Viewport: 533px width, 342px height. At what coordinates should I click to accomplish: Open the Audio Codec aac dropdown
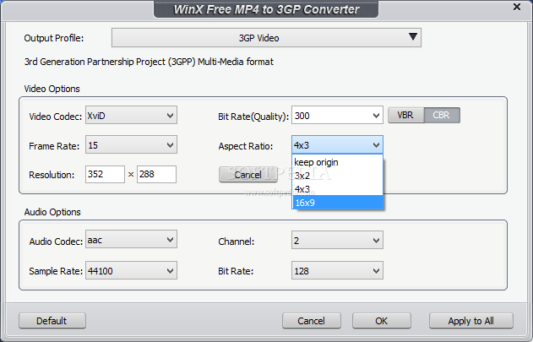pos(131,239)
